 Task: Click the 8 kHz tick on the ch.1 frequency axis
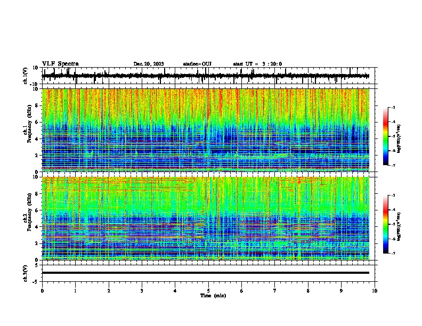coord(37,105)
